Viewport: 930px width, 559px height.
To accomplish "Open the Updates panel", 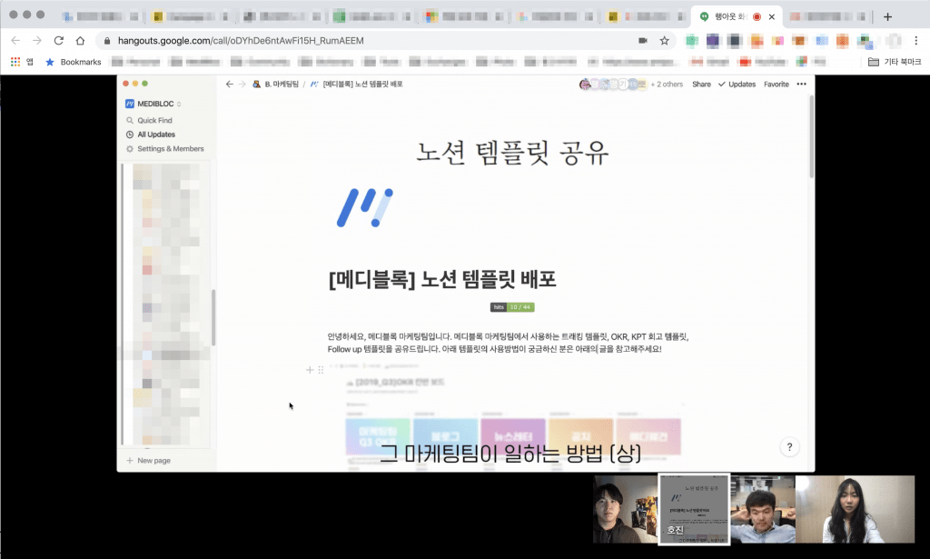I will (737, 85).
